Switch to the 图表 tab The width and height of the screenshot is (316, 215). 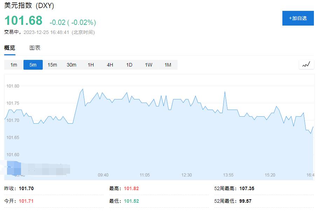(x=35, y=48)
